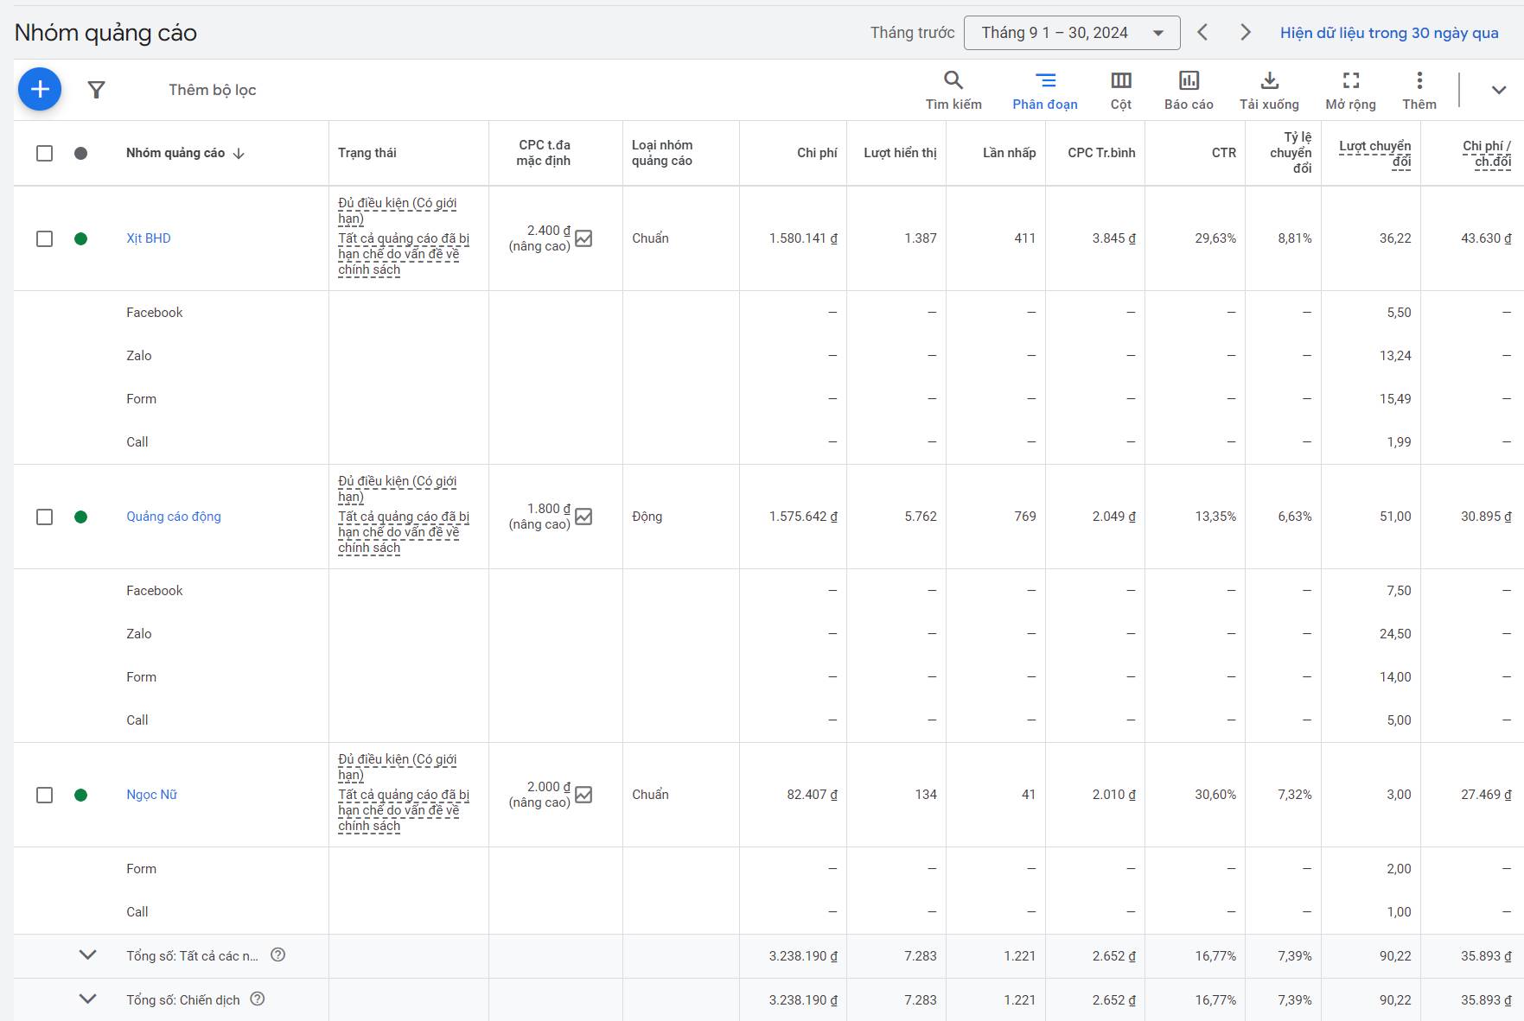
Task: Select the Quảng cáo động row checkbox
Action: pos(45,517)
